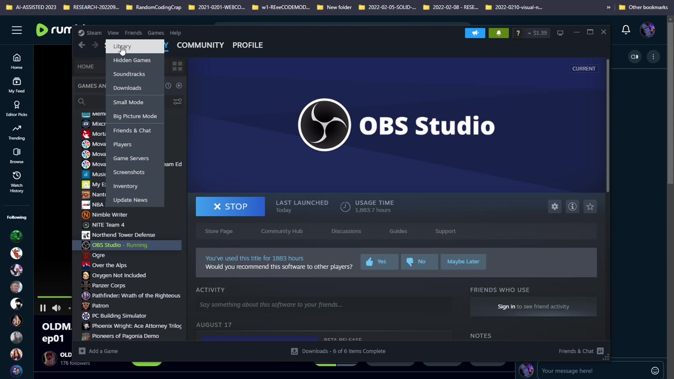This screenshot has width=674, height=379.
Task: Choose Soundtracks from View menu
Action: click(135, 74)
